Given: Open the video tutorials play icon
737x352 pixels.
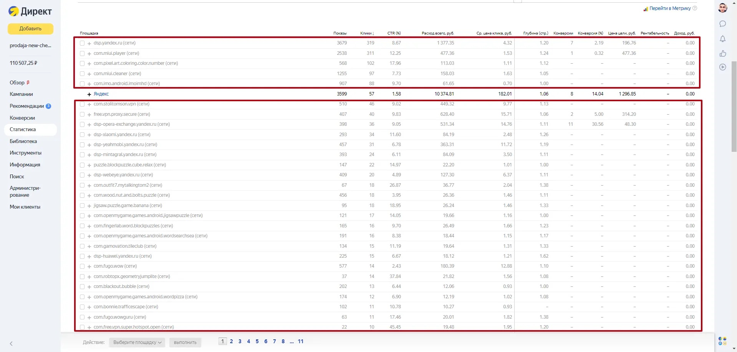Looking at the screenshot, I should pyautogui.click(x=722, y=67).
